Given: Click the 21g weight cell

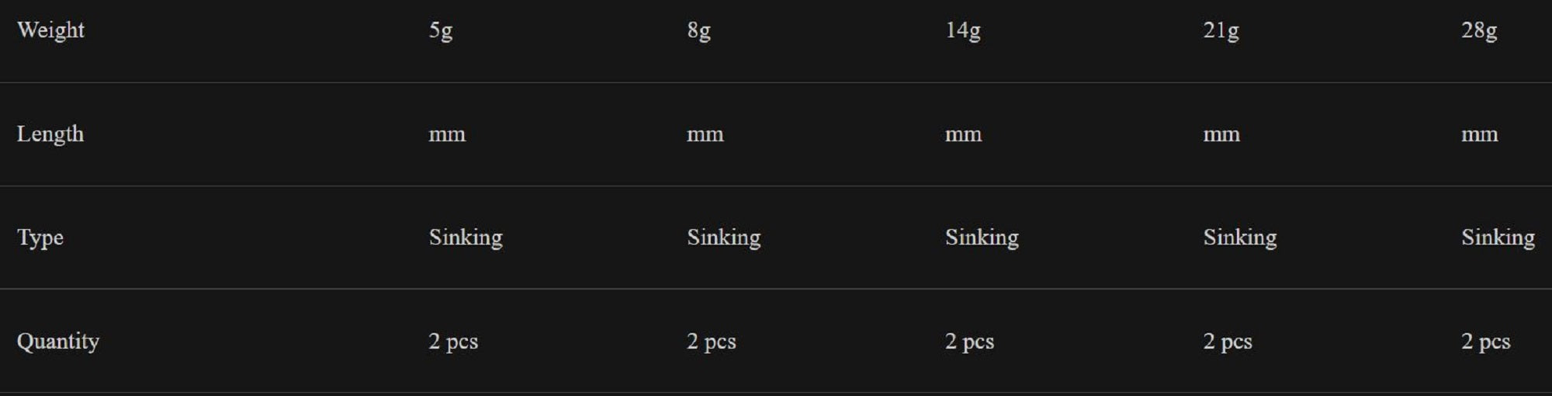Looking at the screenshot, I should pyautogui.click(x=1221, y=30).
